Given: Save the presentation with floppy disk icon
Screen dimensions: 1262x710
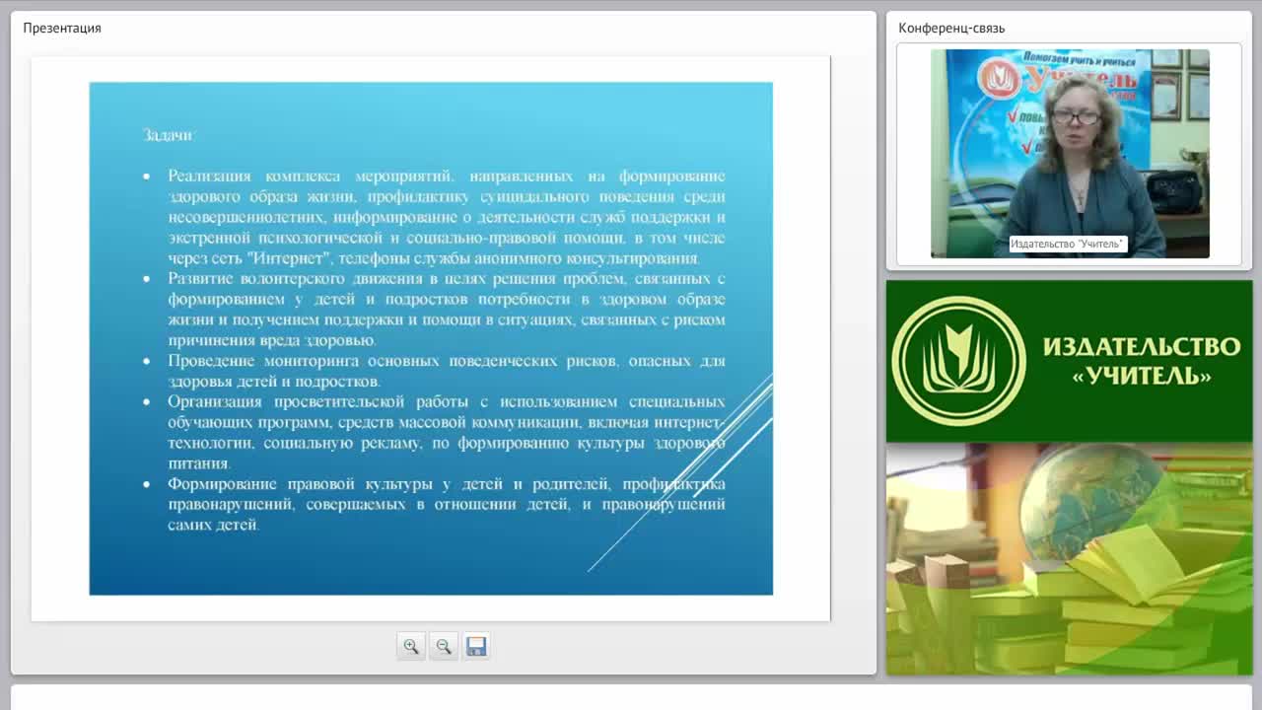Looking at the screenshot, I should 476,646.
